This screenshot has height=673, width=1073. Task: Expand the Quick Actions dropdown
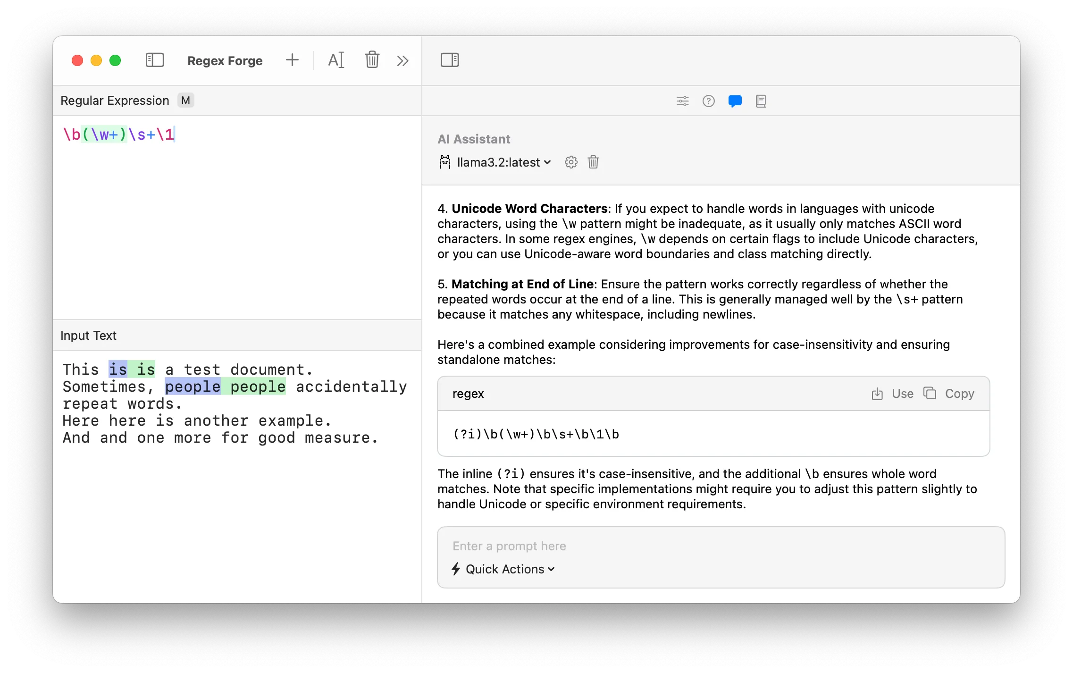click(x=503, y=569)
